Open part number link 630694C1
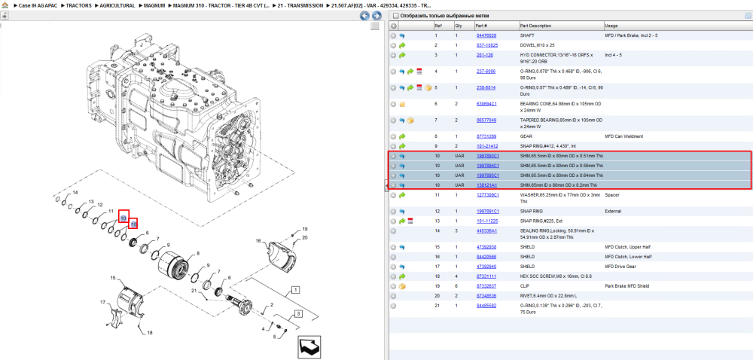Viewport: 753px width, 360px height. (486, 104)
